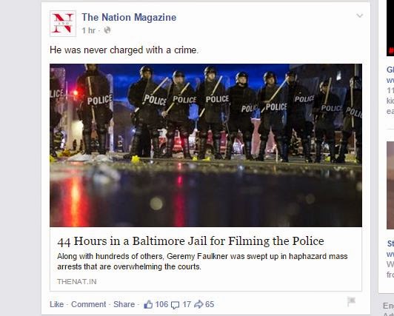Click Comment under the post
The height and width of the screenshot is (316, 394).
click(x=88, y=304)
